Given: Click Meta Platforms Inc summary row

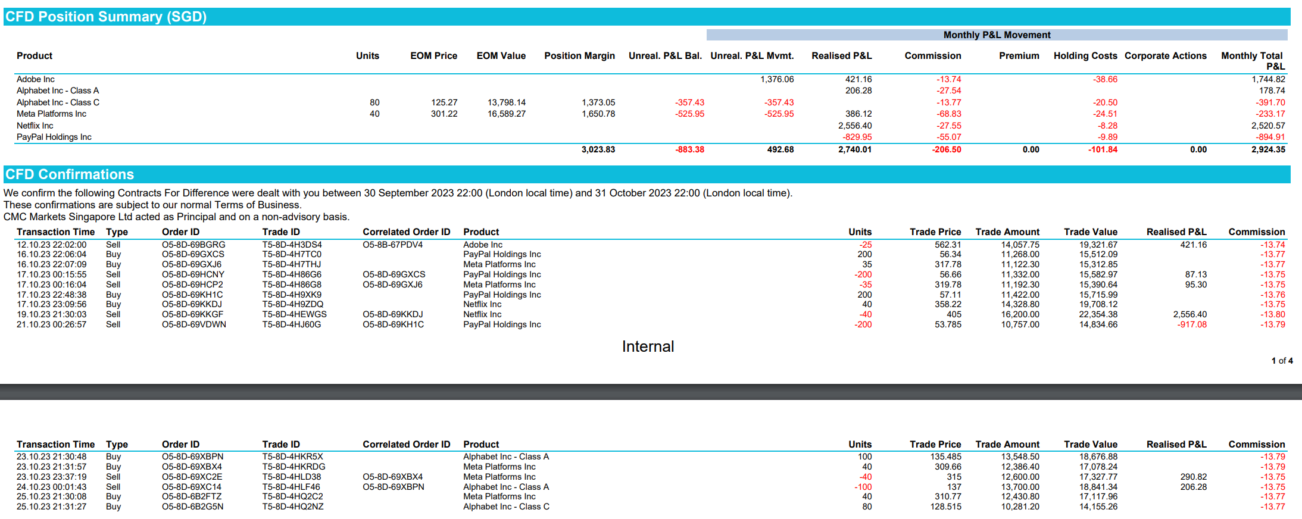Looking at the screenshot, I should 651,114.
